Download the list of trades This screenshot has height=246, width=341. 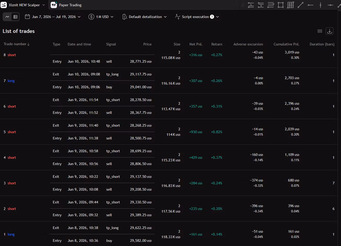pos(330,31)
